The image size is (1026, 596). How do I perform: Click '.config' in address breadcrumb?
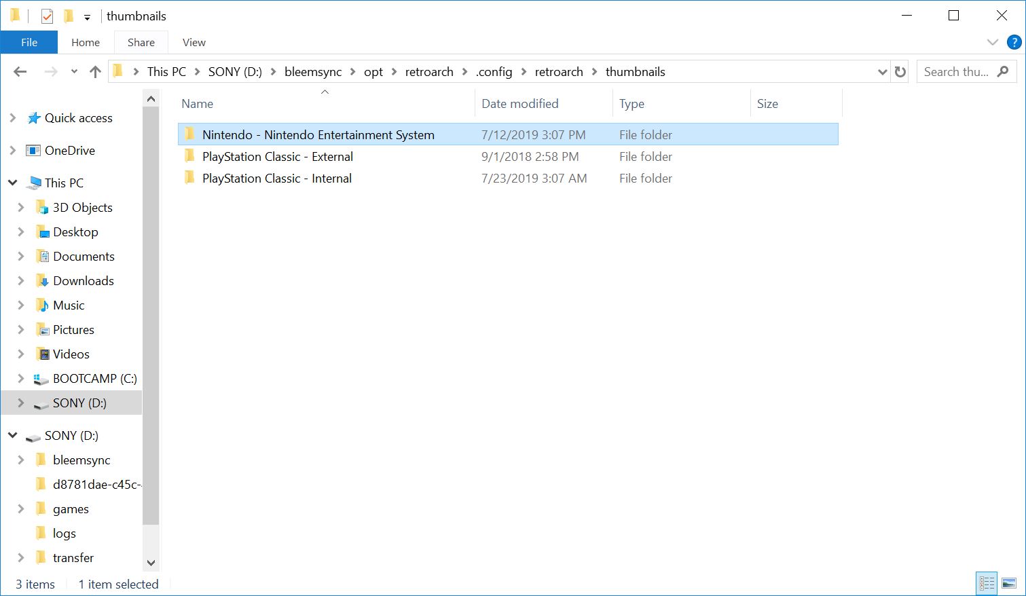coord(494,72)
